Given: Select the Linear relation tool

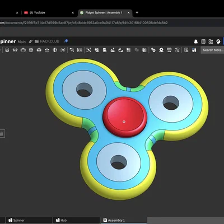Looking at the screenshot, I should (x=177, y=50).
